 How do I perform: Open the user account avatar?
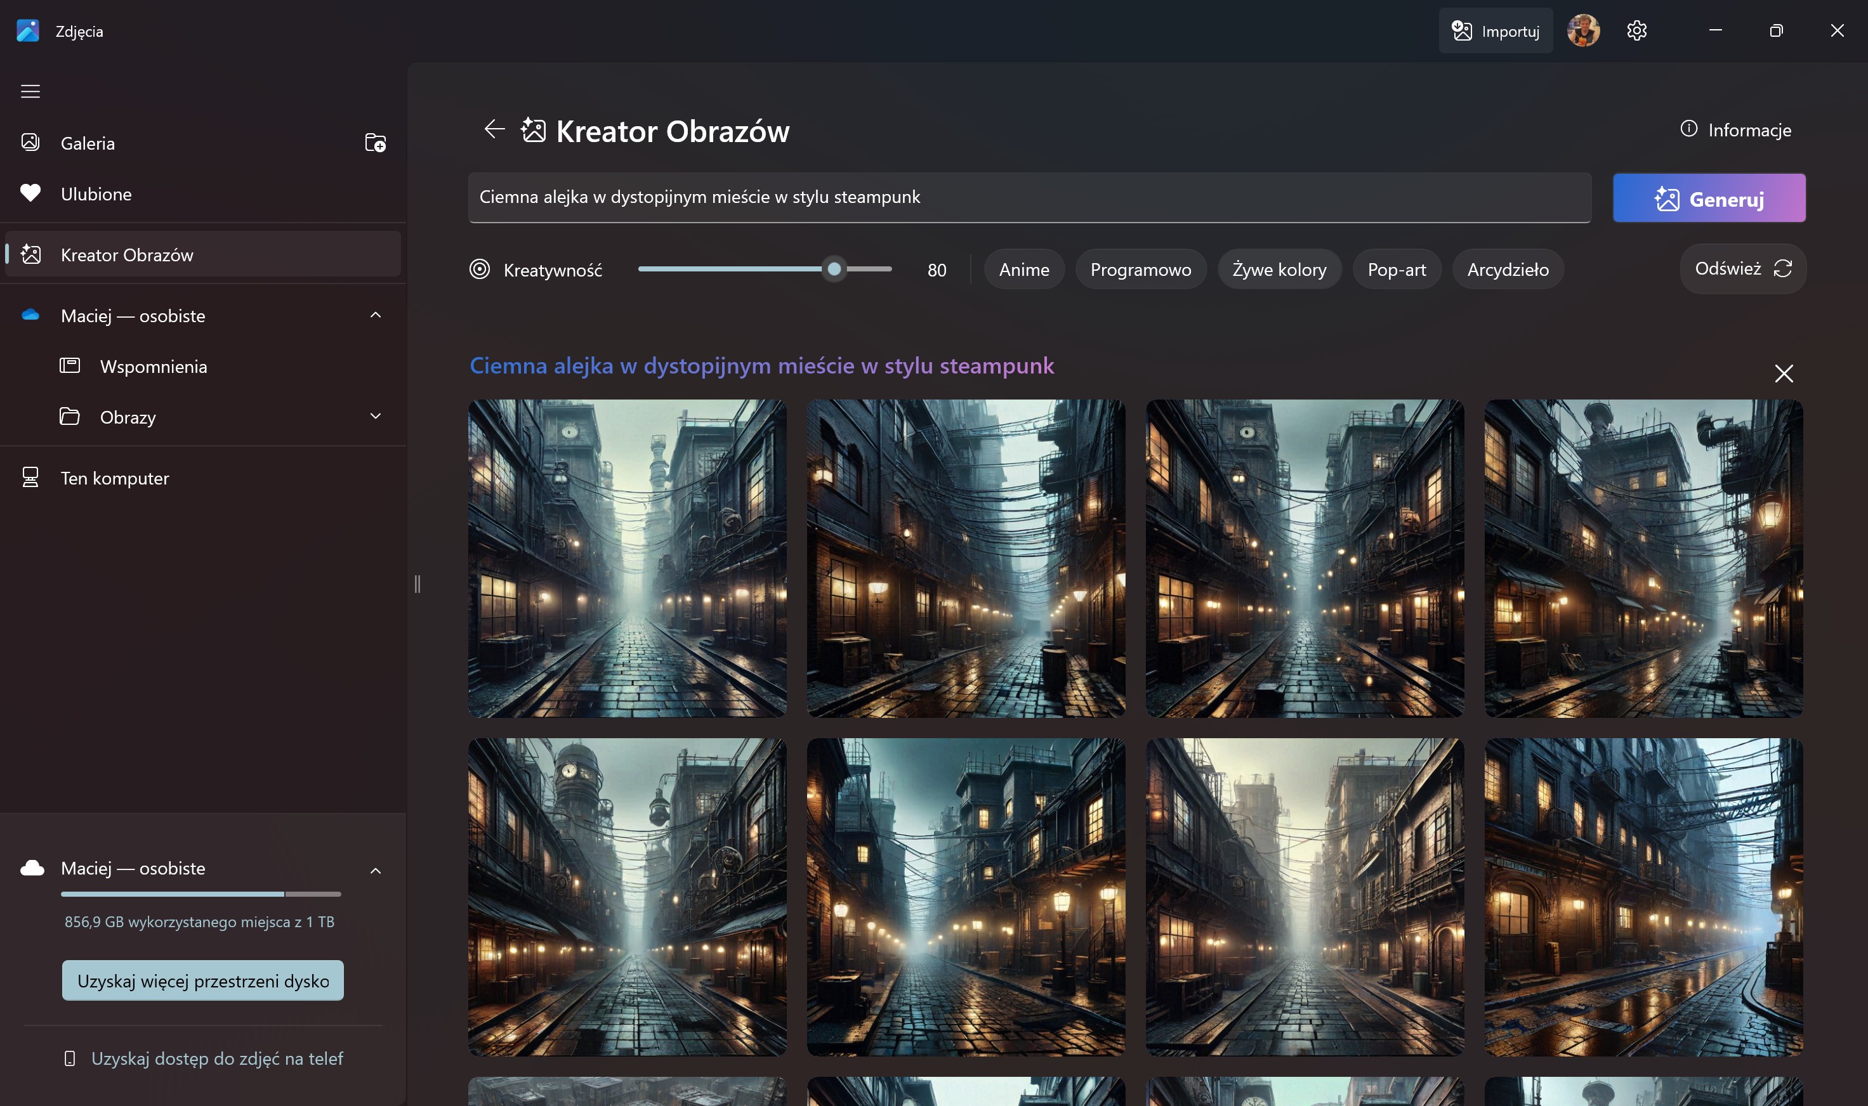coord(1583,30)
